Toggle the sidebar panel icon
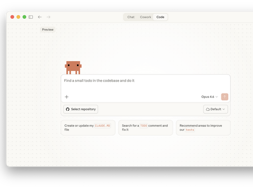The image size is (253, 189). (31, 17)
